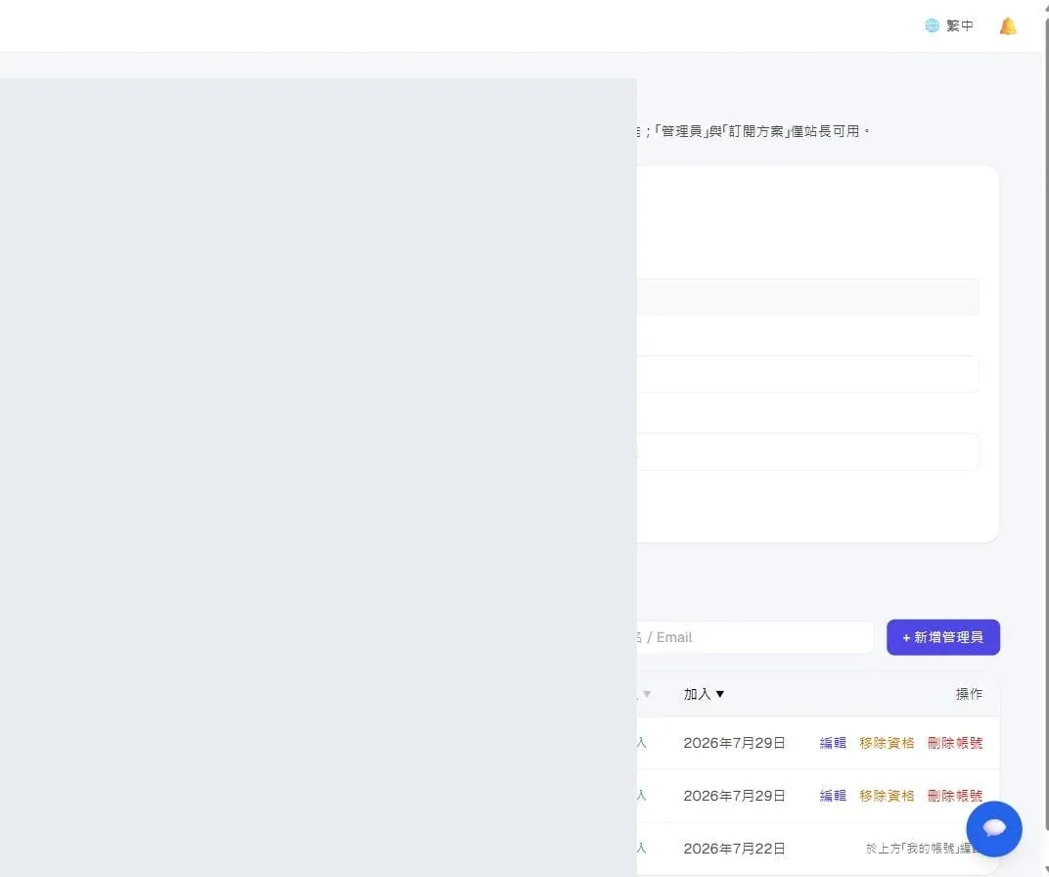Open the blue chat bubble widget
1049x877 pixels.
pos(993,829)
